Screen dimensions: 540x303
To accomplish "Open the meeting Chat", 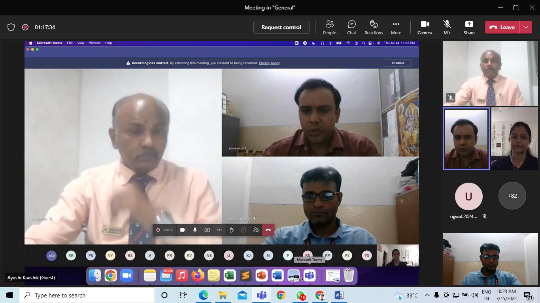I will [351, 27].
